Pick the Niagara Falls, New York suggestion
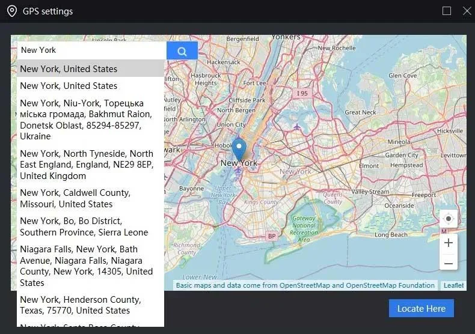The height and width of the screenshot is (334, 475). click(x=90, y=266)
